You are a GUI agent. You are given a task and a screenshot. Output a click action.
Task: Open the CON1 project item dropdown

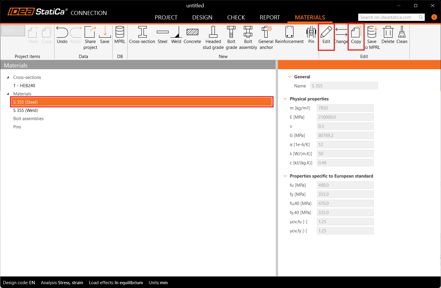click(13, 31)
